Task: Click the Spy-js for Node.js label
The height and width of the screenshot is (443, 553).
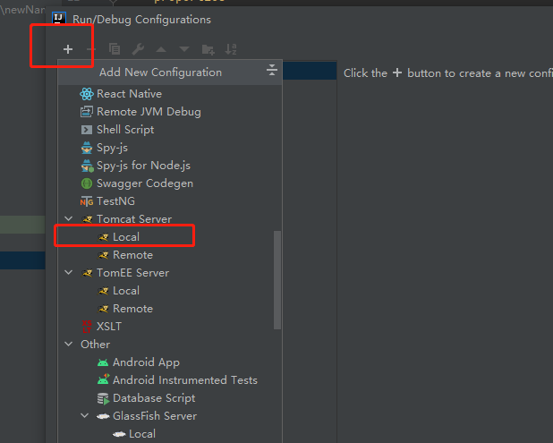Action: pos(143,166)
